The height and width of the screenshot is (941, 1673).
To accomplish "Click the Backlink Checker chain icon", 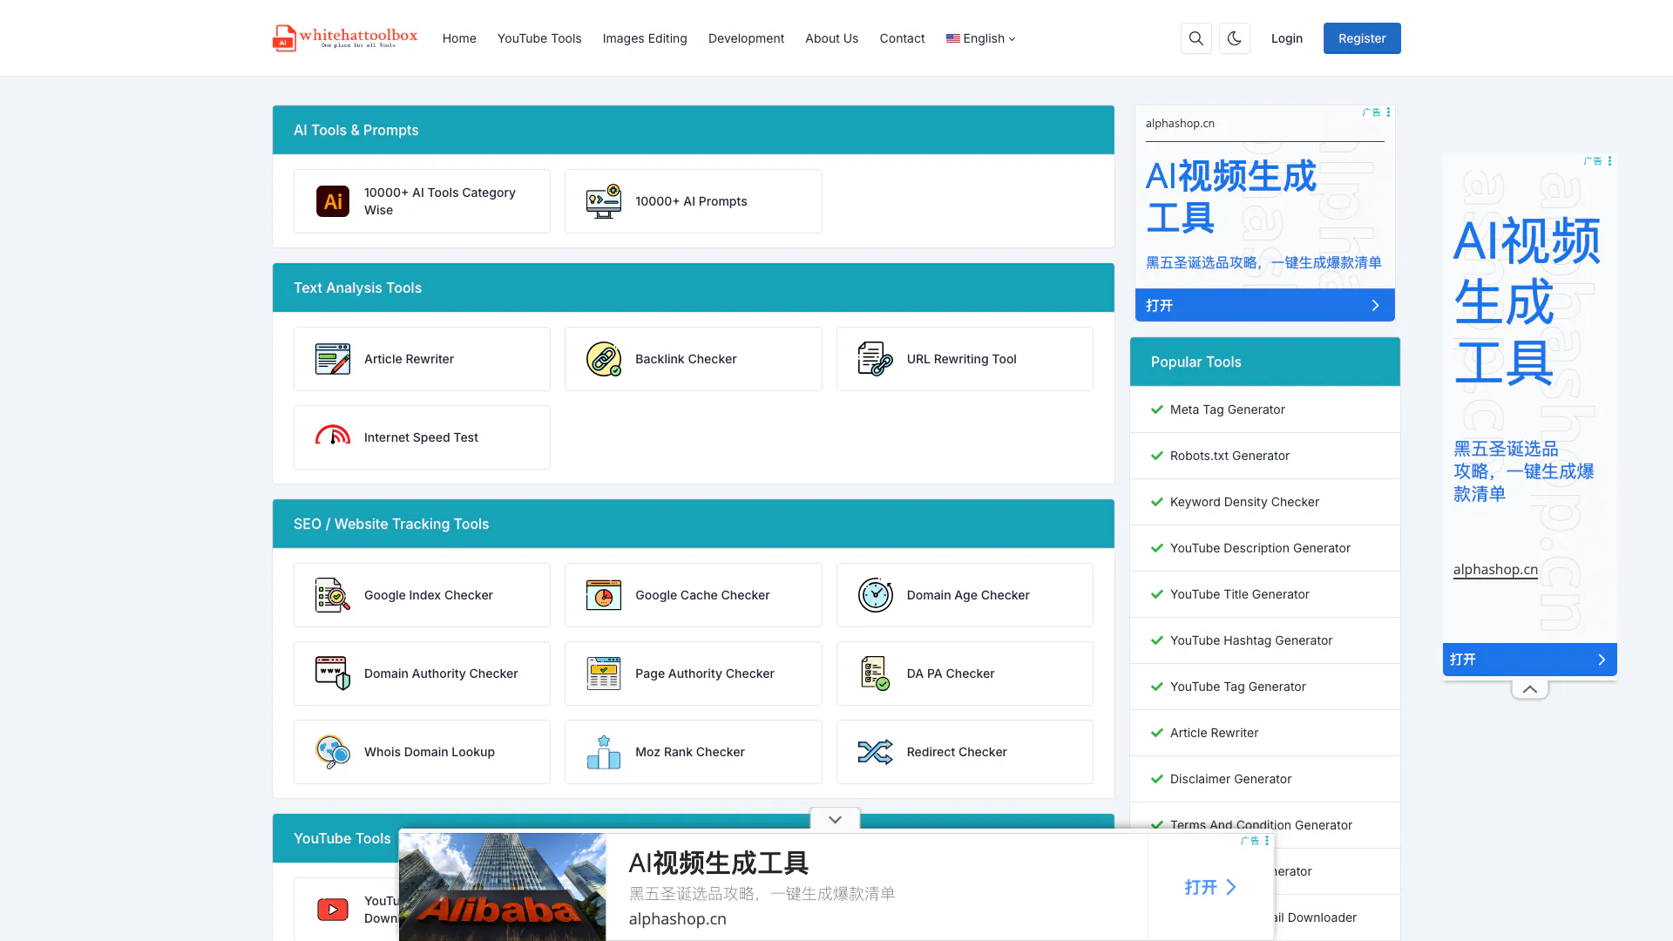I will click(603, 359).
